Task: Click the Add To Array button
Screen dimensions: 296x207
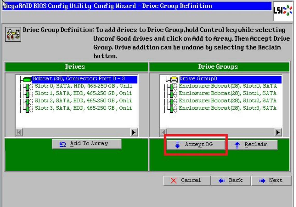Action: pos(87,144)
